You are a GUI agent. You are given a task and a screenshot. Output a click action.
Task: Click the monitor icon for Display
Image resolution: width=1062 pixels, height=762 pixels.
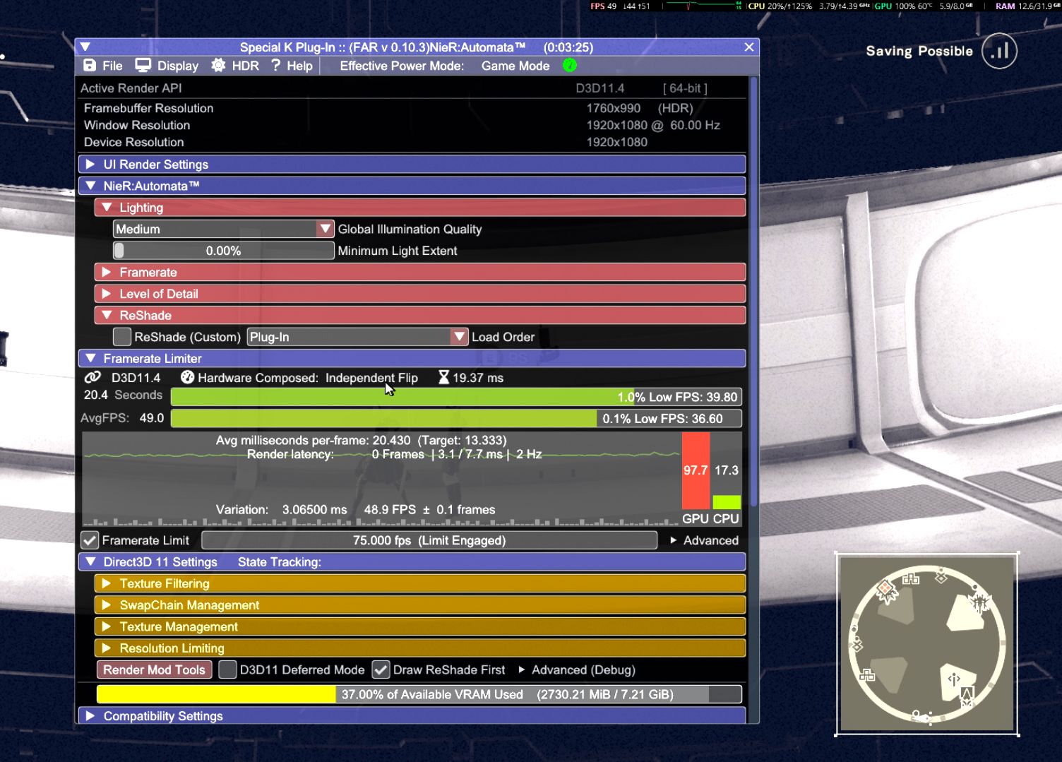point(143,66)
